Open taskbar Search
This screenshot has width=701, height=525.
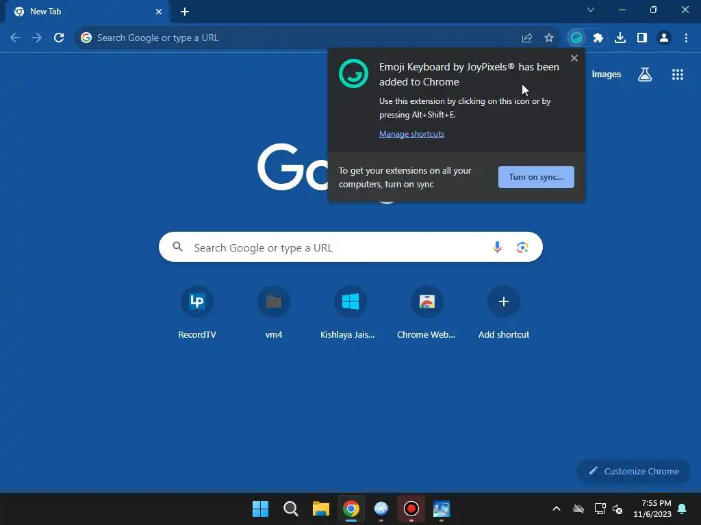point(290,509)
